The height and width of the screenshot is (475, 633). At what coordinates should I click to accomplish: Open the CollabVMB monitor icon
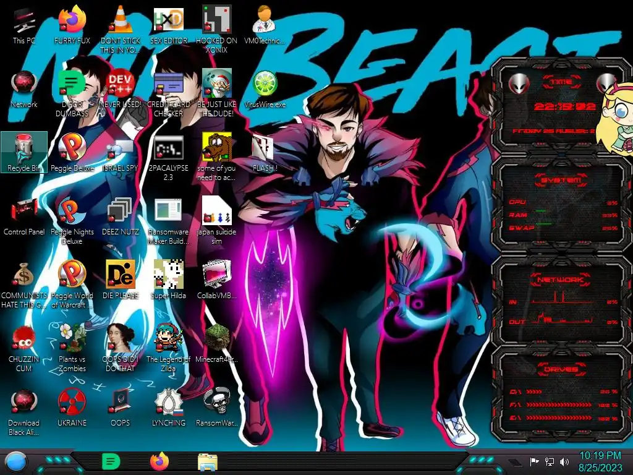pos(216,280)
